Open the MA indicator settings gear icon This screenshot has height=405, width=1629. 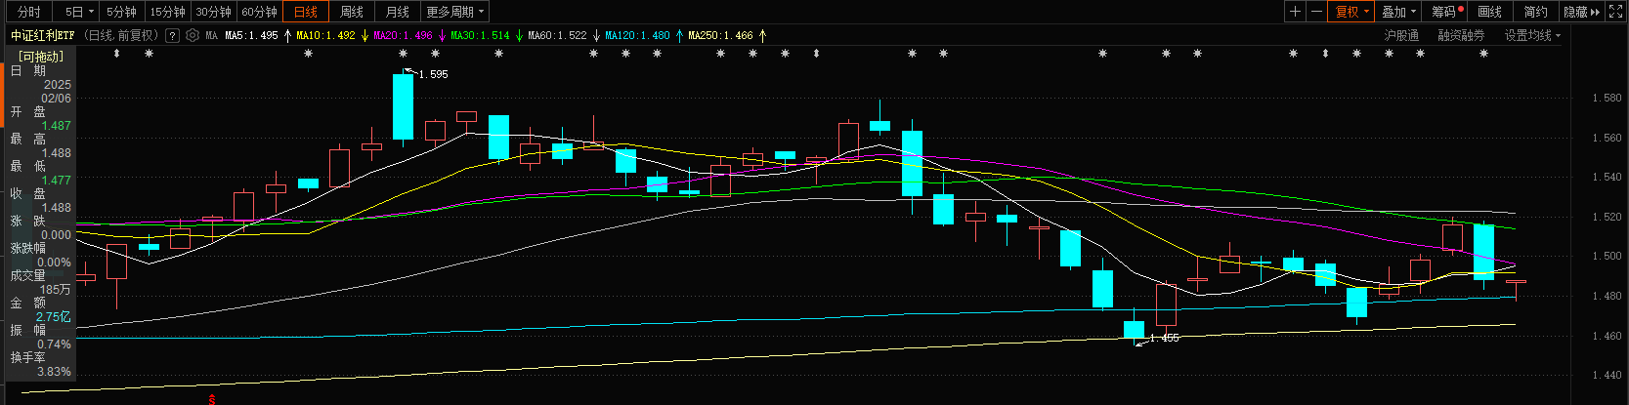pyautogui.click(x=193, y=35)
